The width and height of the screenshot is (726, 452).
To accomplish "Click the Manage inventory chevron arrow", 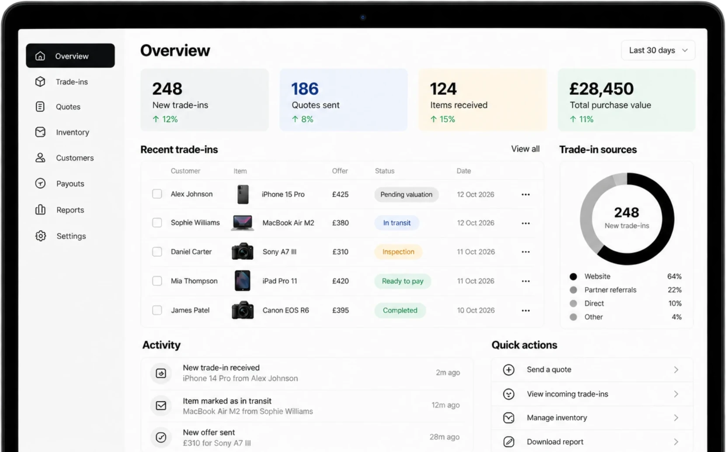I will [676, 418].
